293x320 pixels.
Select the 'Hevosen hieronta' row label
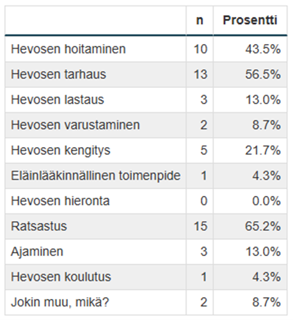(60, 201)
